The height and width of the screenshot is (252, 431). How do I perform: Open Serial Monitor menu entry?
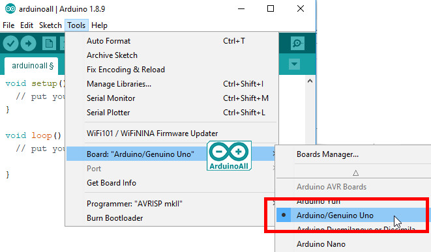(171, 98)
